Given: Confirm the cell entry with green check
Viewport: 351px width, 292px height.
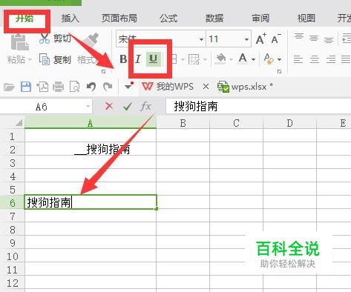Looking at the screenshot, I should coord(128,107).
